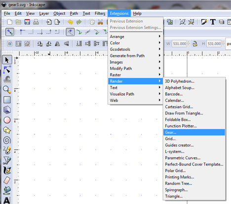Screen dimensions: 231x204
Task: Flip selection horizontally
Action: pyautogui.click(x=57, y=44)
